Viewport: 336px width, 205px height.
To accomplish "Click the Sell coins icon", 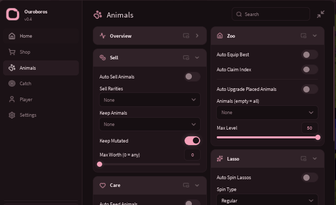I will [103, 58].
